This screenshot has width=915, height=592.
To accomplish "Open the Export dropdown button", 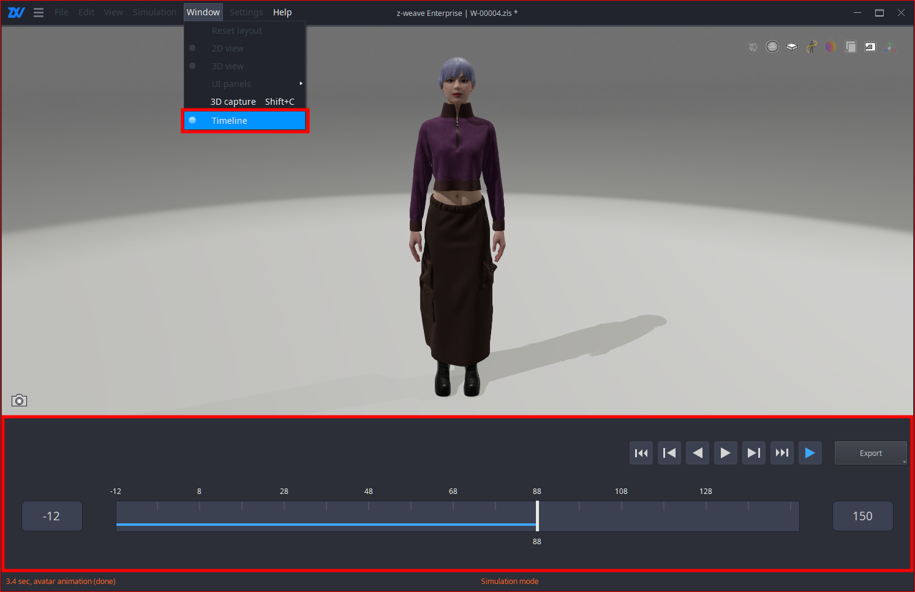I will pyautogui.click(x=870, y=453).
